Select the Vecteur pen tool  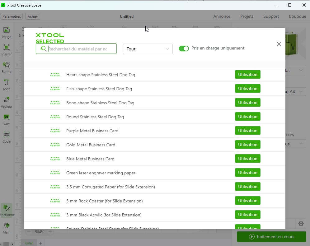7,102
